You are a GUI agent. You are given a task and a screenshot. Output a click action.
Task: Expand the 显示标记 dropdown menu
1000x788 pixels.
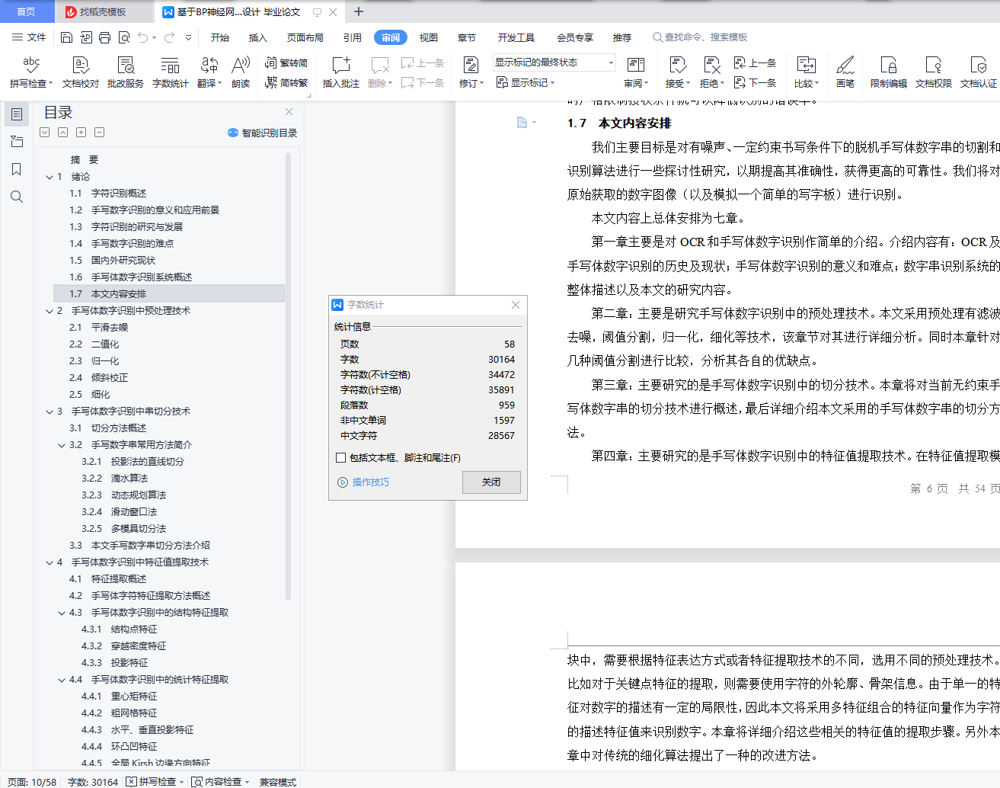click(526, 82)
